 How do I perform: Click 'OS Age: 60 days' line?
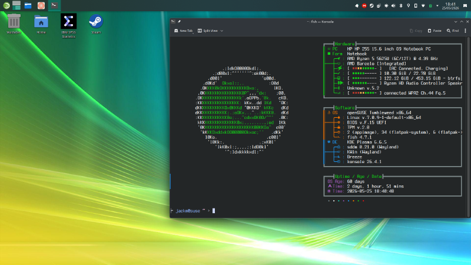point(346,181)
